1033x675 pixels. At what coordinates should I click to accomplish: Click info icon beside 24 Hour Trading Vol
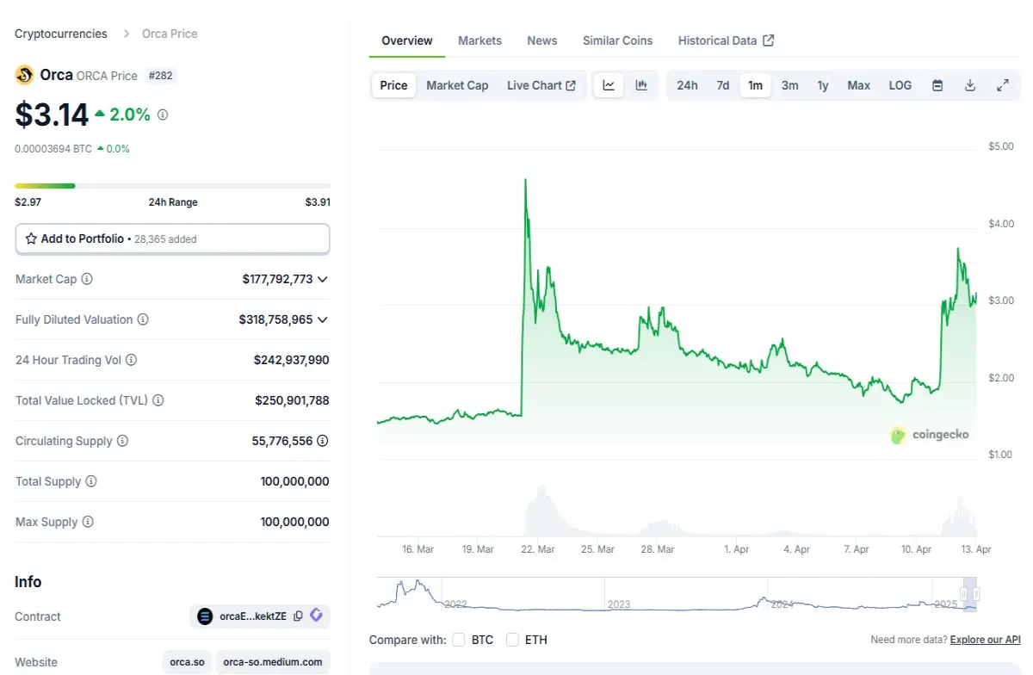coord(131,360)
